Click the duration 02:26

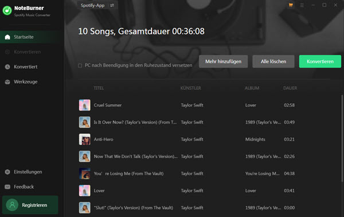290,156
